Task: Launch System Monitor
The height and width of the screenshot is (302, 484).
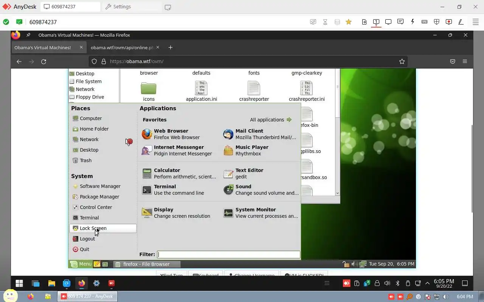Action: tap(261, 213)
